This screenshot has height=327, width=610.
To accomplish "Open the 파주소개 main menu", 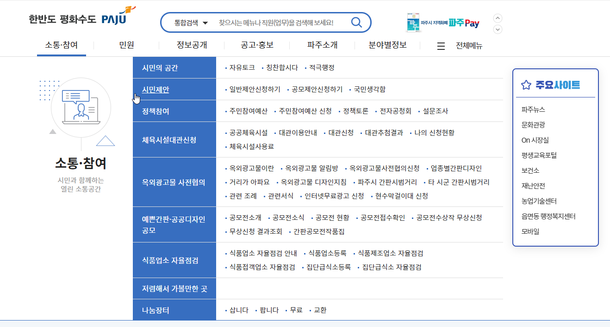I will click(x=322, y=45).
